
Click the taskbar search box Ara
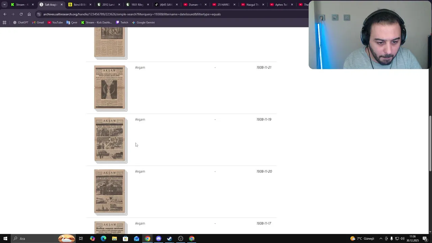click(43, 239)
